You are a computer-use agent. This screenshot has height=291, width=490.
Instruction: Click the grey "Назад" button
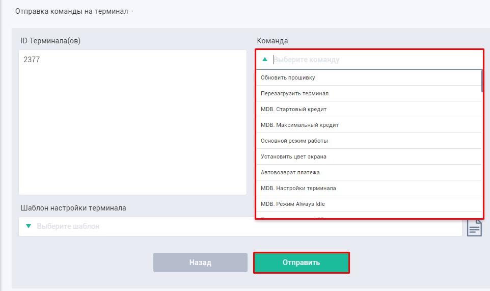(200, 262)
